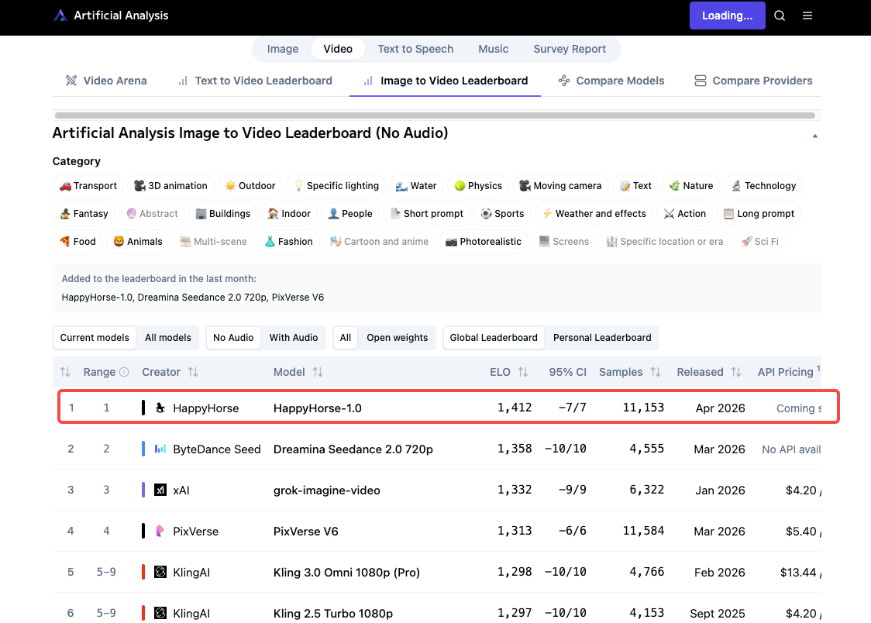Image resolution: width=871 pixels, height=623 pixels.
Task: Toggle the Outdoor category chip
Action: [x=250, y=186]
